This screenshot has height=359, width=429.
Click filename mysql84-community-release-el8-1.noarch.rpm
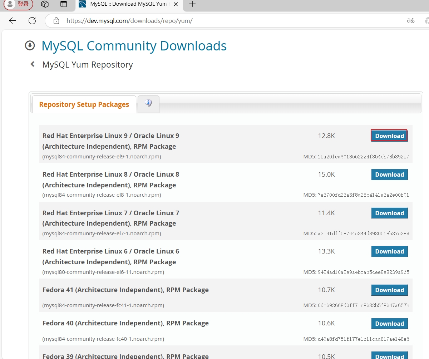point(102,195)
